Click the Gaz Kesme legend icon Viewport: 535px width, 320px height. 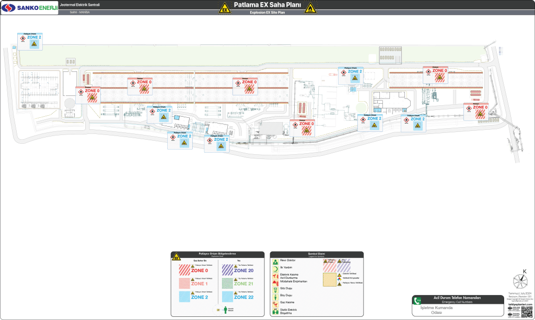pyautogui.click(x=275, y=303)
